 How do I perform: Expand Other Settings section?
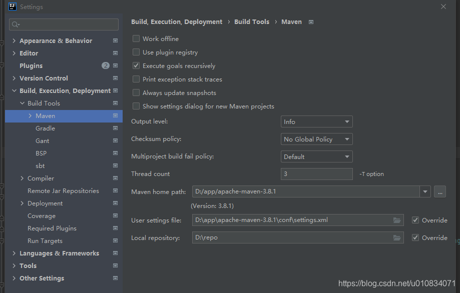coord(14,278)
